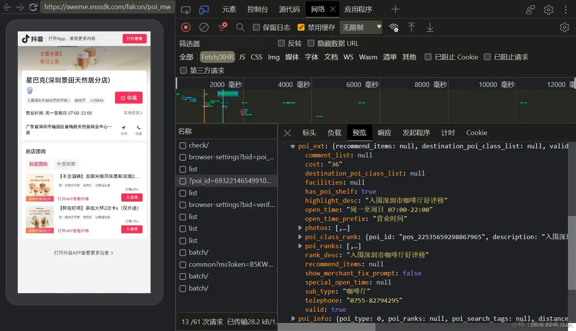Collapse the poi_ext object node
The height and width of the screenshot is (331, 576).
click(x=293, y=146)
